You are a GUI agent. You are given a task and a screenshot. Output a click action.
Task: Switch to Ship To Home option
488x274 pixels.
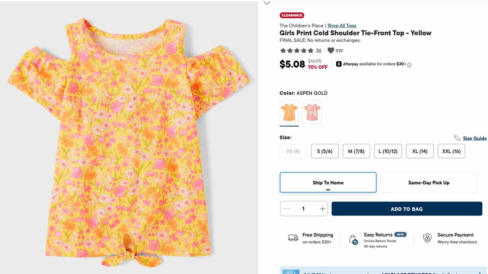click(328, 183)
